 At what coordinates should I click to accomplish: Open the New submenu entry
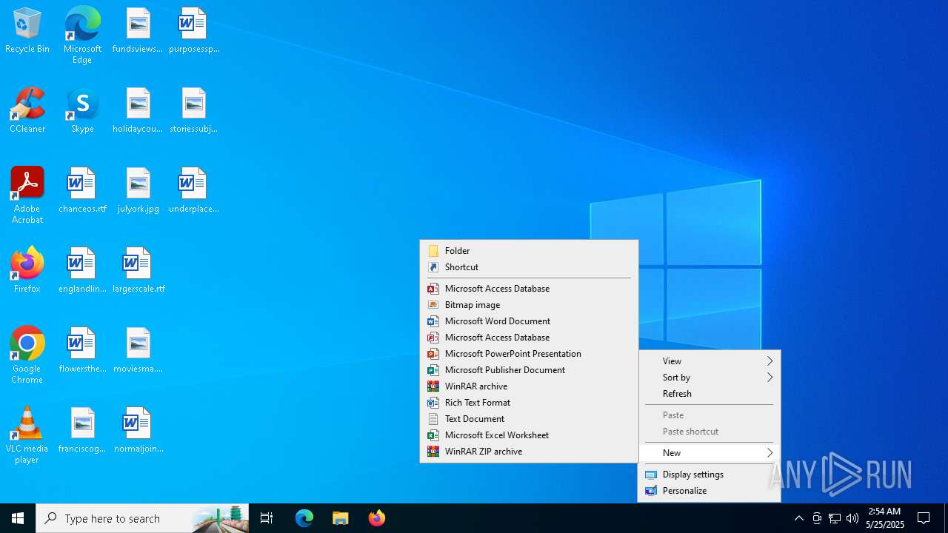tap(709, 453)
